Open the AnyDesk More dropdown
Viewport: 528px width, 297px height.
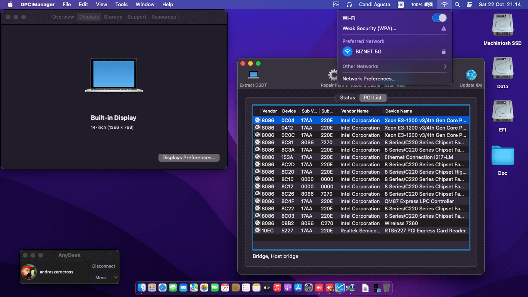coord(104,278)
